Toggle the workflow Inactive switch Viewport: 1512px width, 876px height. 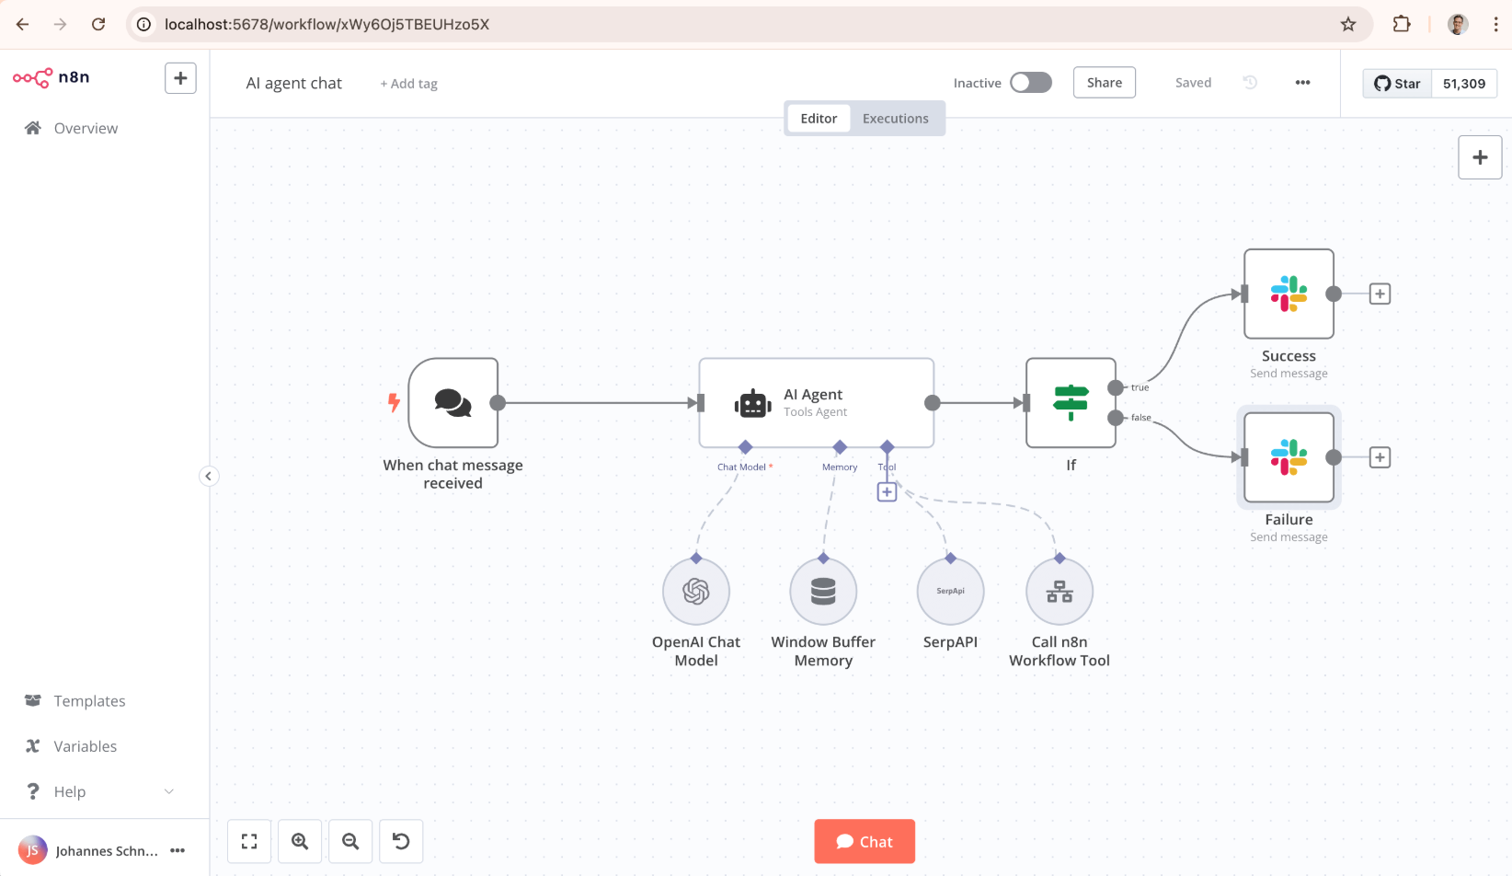pyautogui.click(x=1030, y=83)
